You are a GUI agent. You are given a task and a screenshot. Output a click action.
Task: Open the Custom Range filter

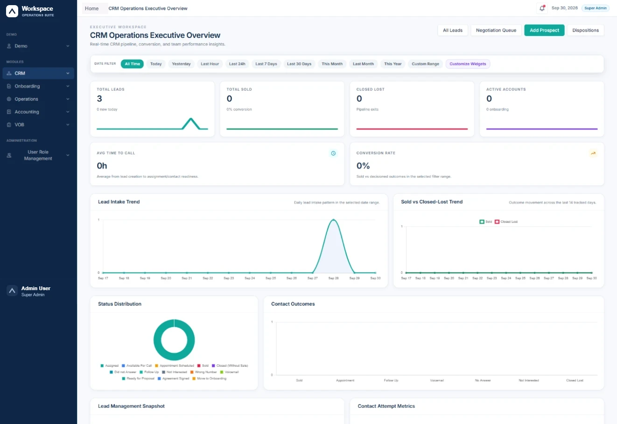click(x=425, y=64)
